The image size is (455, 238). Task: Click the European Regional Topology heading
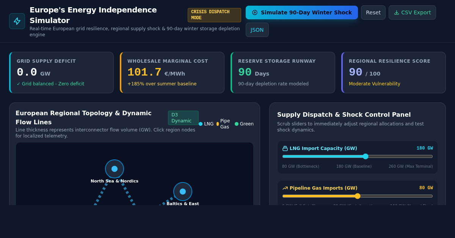pos(83,117)
